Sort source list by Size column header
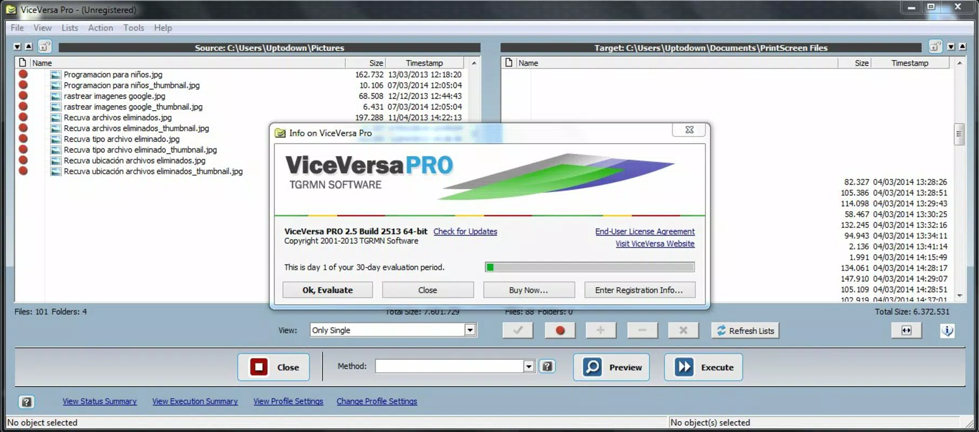This screenshot has height=432, width=979. [365, 63]
